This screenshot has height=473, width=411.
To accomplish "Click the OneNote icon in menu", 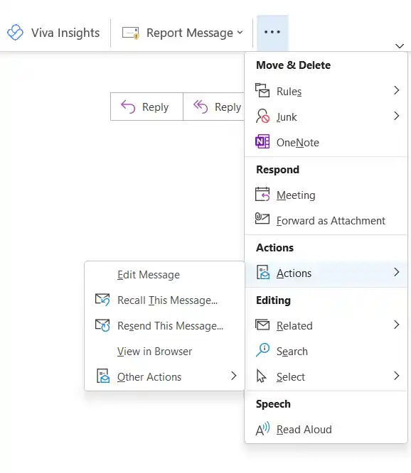I will (x=262, y=142).
